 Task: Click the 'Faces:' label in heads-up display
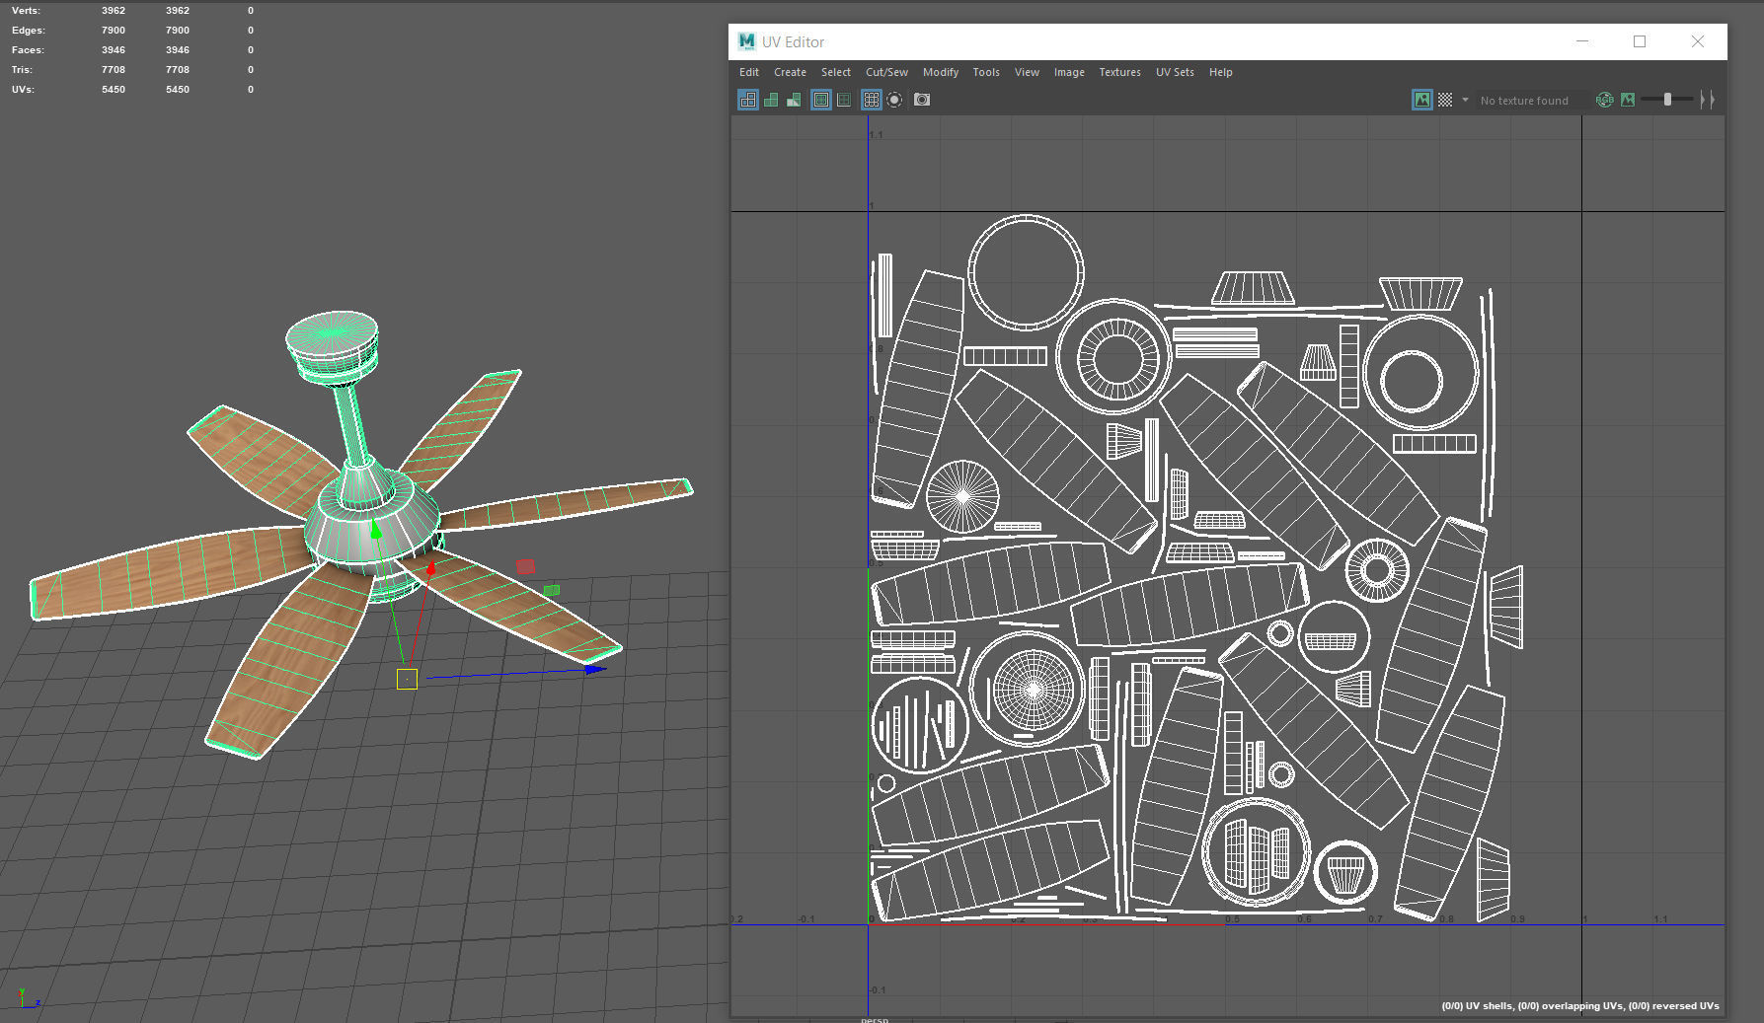pos(28,49)
